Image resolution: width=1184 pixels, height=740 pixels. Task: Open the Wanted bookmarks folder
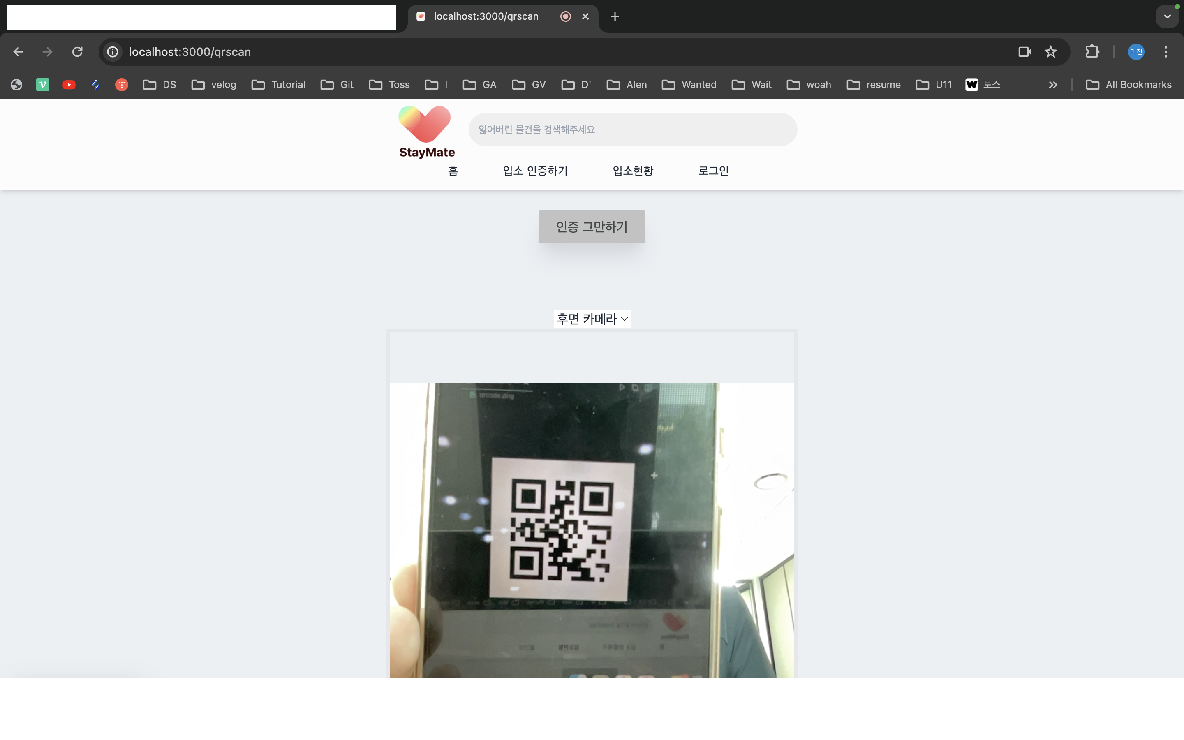689,85
